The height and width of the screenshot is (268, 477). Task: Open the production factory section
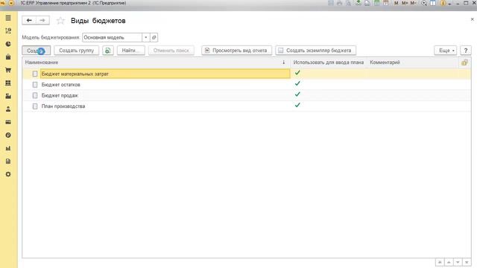tap(8, 96)
